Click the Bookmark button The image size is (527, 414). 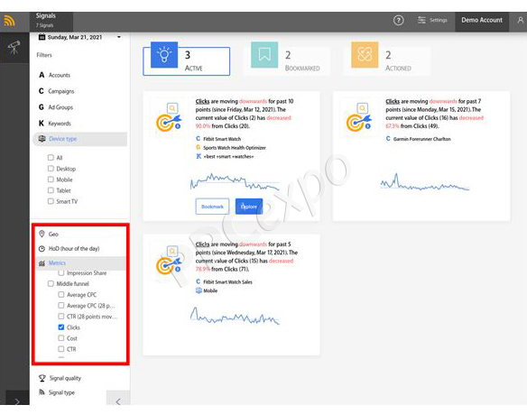212,207
